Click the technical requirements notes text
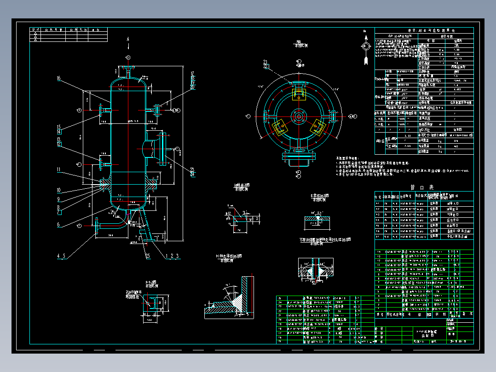Image resolution: width=496 pixels, height=372 pixels. pyautogui.click(x=402, y=167)
